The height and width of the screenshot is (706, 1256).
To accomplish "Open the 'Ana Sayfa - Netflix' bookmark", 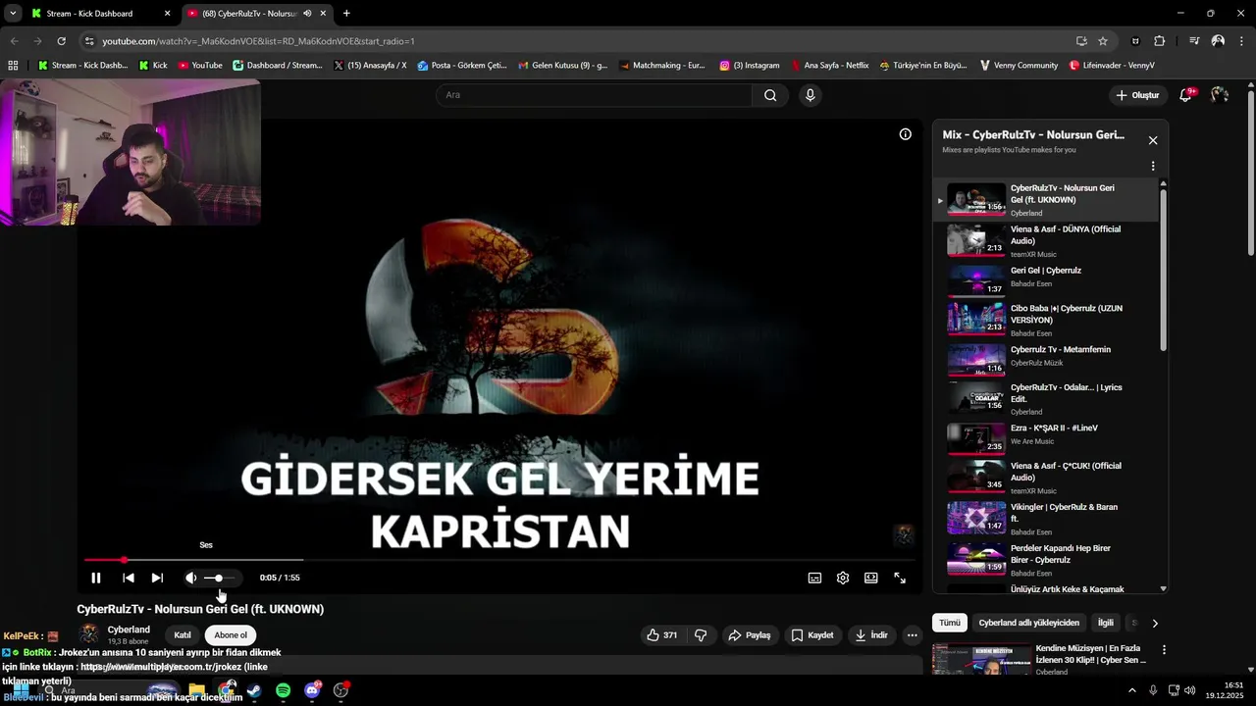I will [x=829, y=66].
